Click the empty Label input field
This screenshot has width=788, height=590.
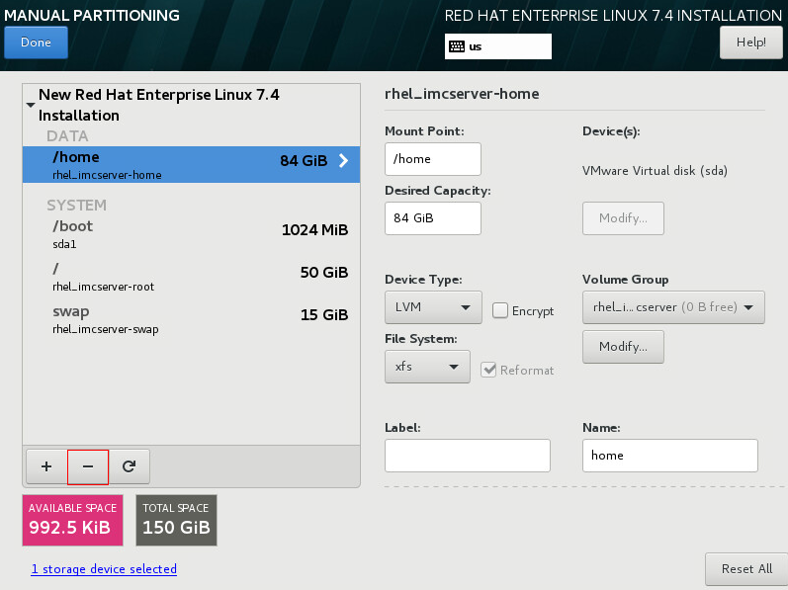(468, 456)
